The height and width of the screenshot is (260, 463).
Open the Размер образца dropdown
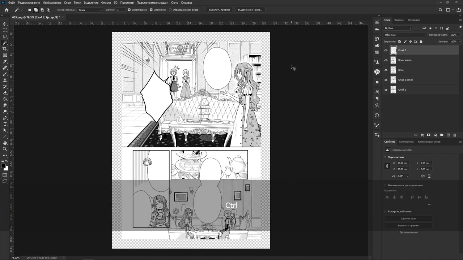point(90,10)
